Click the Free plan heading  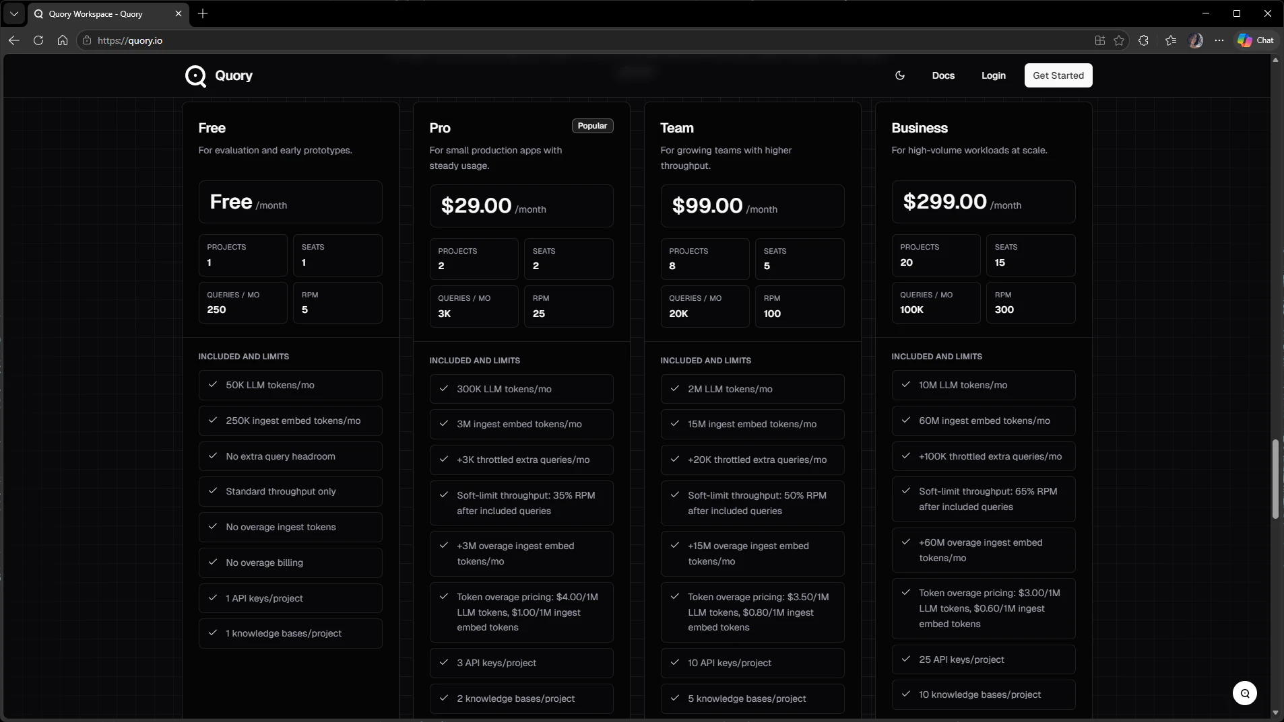212,128
